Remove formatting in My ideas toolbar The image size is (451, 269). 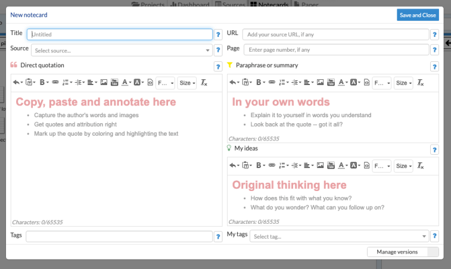pyautogui.click(x=420, y=165)
